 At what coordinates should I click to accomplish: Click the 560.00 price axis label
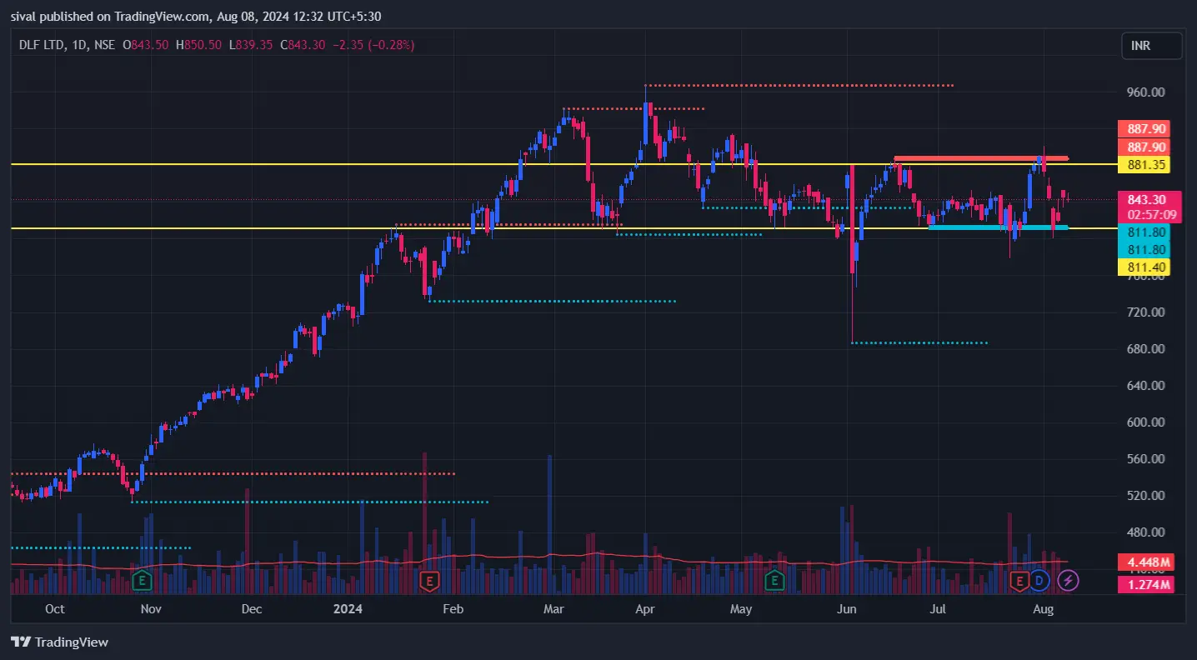(x=1145, y=458)
